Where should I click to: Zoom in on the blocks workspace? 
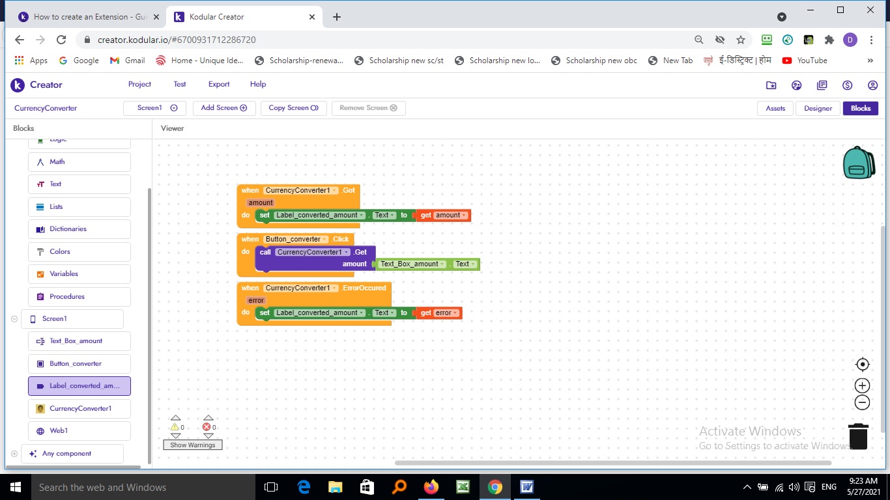(862, 385)
